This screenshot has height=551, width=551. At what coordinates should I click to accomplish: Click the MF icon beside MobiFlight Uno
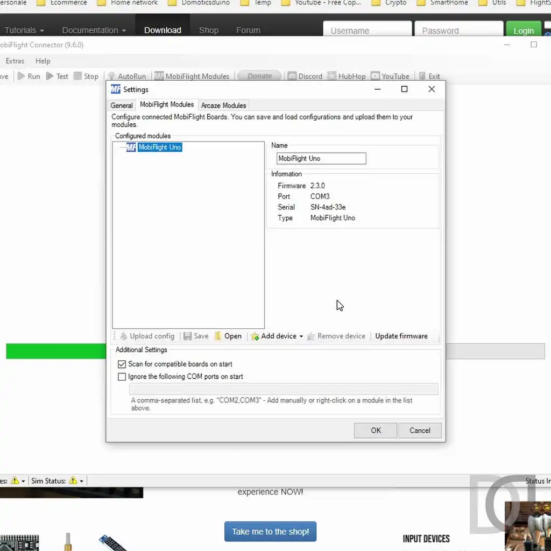click(131, 147)
